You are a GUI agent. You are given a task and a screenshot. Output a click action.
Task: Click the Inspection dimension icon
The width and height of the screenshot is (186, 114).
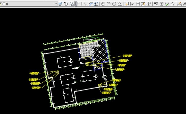[x=167, y=4]
